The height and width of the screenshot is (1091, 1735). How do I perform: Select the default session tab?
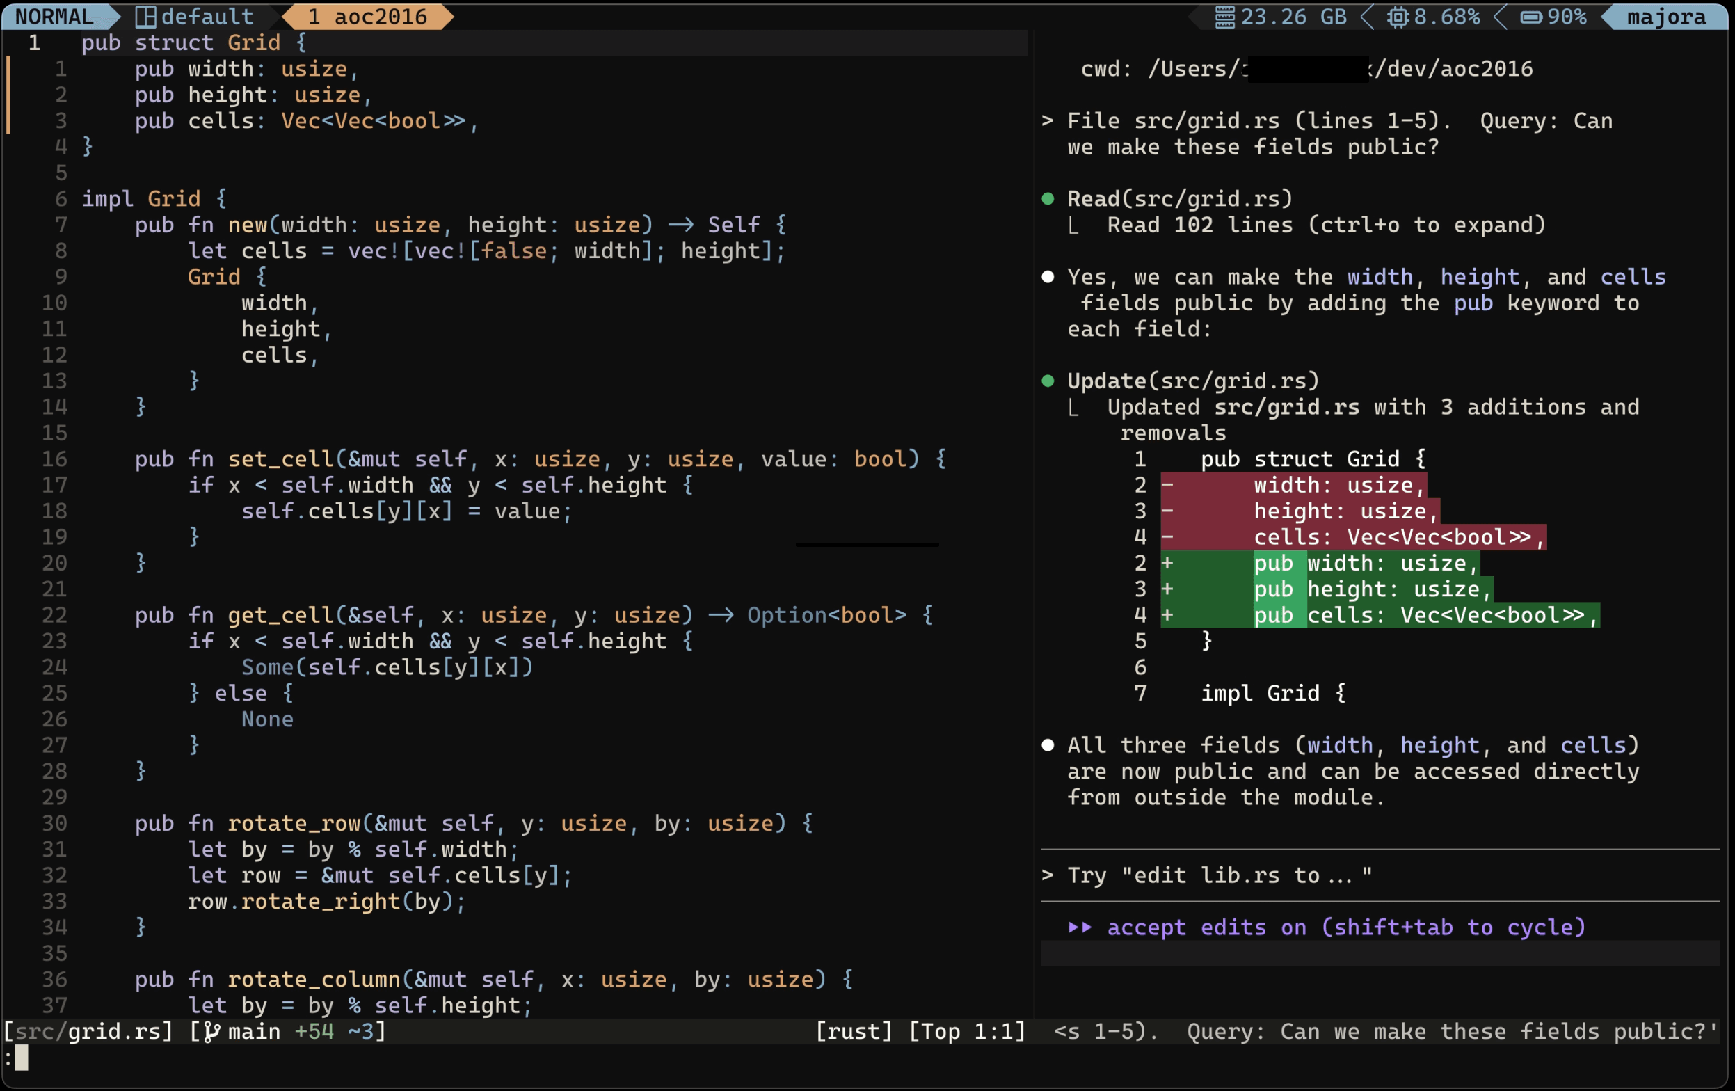coord(207,17)
